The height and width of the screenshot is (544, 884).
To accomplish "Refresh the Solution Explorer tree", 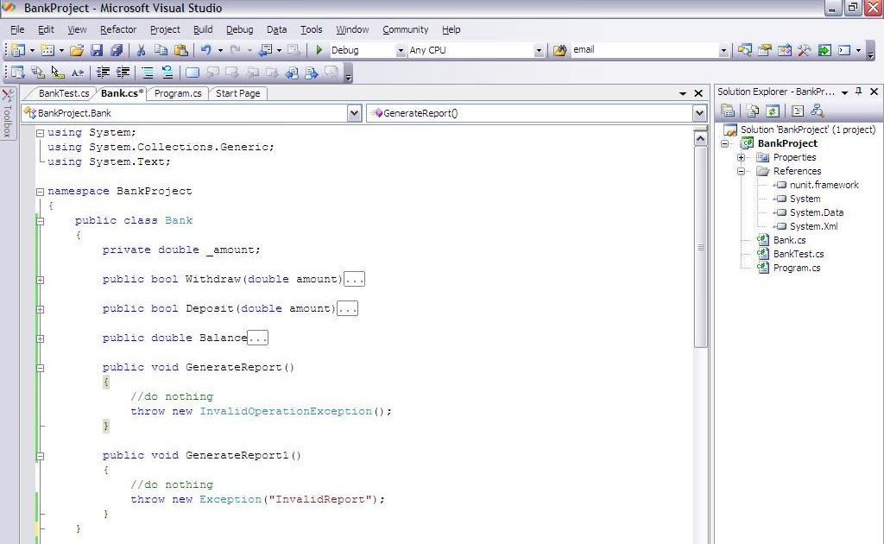I will pyautogui.click(x=773, y=111).
